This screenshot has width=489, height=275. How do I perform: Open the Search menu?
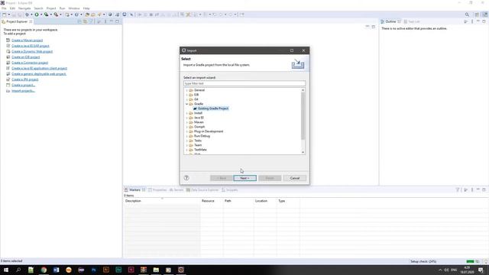click(x=38, y=8)
